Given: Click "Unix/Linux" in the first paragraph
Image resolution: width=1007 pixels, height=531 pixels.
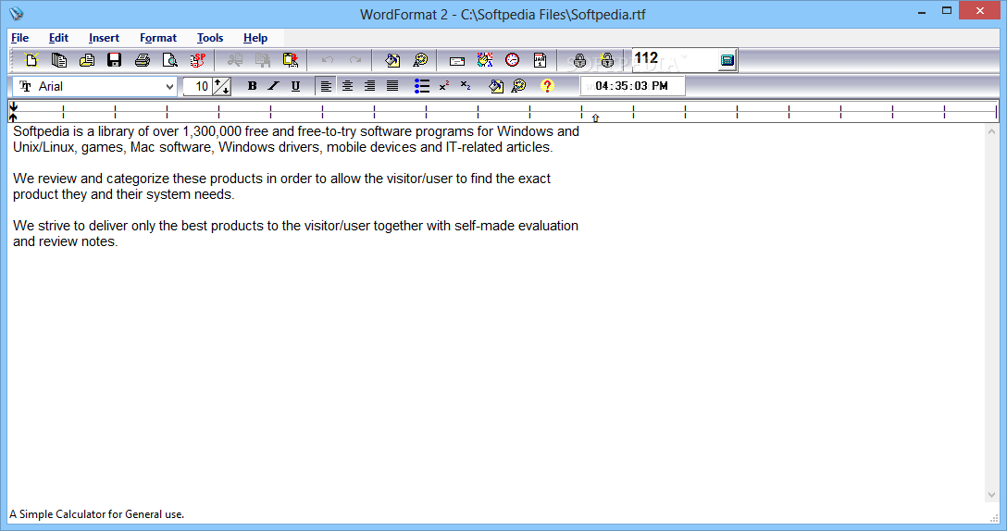Looking at the screenshot, I should pos(44,148).
